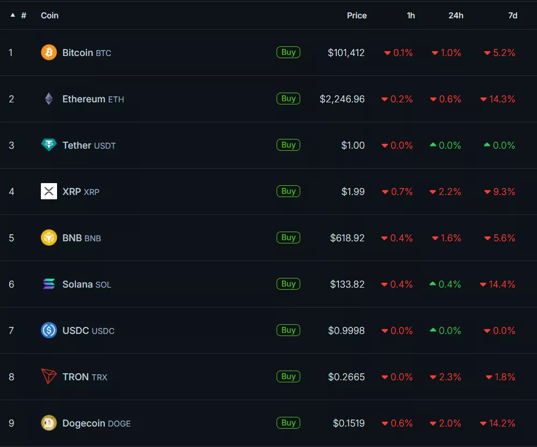Select the BNB gold logo
This screenshot has height=447, width=537.
[x=48, y=238]
